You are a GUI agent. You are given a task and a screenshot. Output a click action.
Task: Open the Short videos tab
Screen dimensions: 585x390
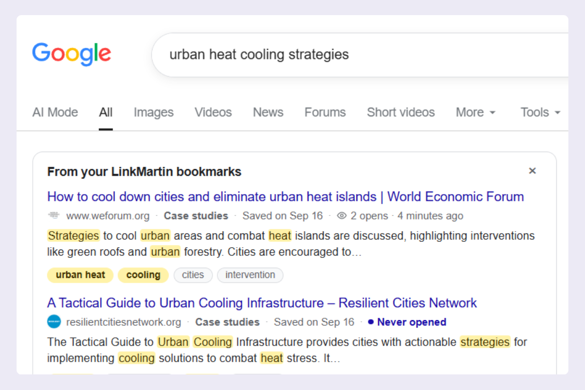tap(401, 112)
